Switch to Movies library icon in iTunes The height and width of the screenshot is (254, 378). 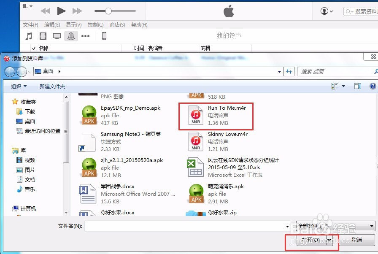pyautogui.click(x=43, y=36)
